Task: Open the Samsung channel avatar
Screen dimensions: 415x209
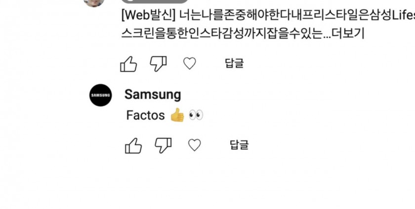Action: click(x=101, y=95)
